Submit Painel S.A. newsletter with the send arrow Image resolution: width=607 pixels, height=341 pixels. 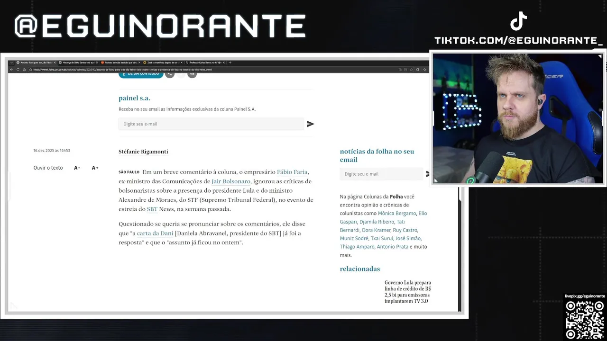coord(310,124)
